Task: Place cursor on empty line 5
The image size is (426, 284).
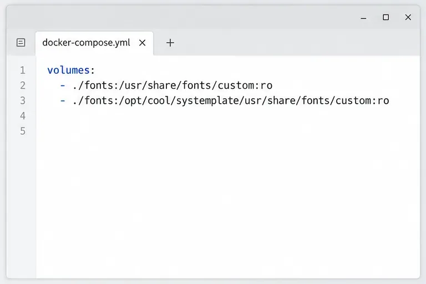Action: (x=228, y=131)
